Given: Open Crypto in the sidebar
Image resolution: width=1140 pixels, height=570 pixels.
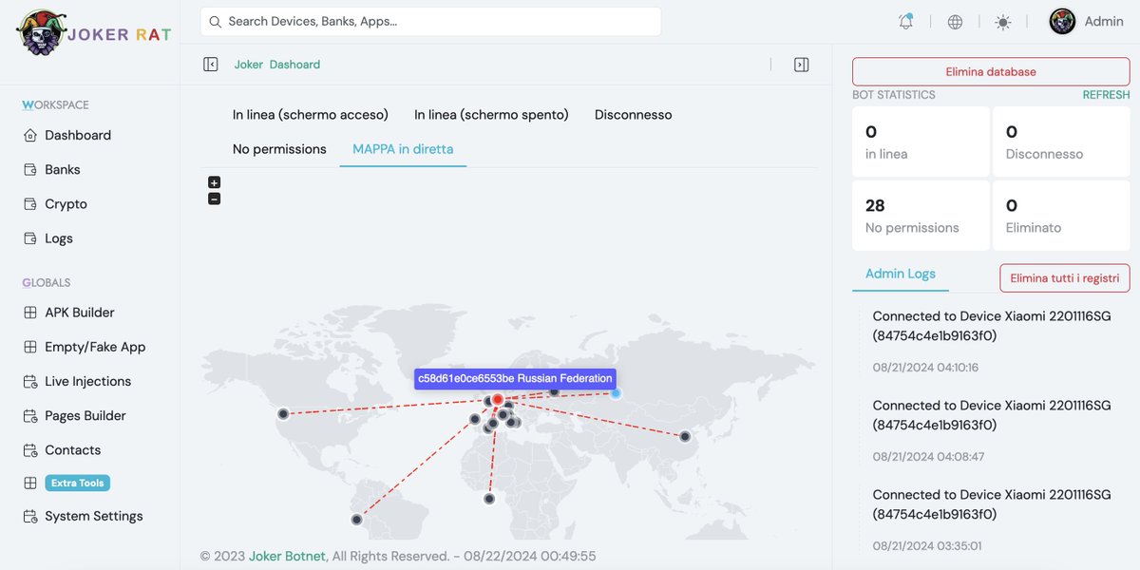Looking at the screenshot, I should click(x=66, y=203).
